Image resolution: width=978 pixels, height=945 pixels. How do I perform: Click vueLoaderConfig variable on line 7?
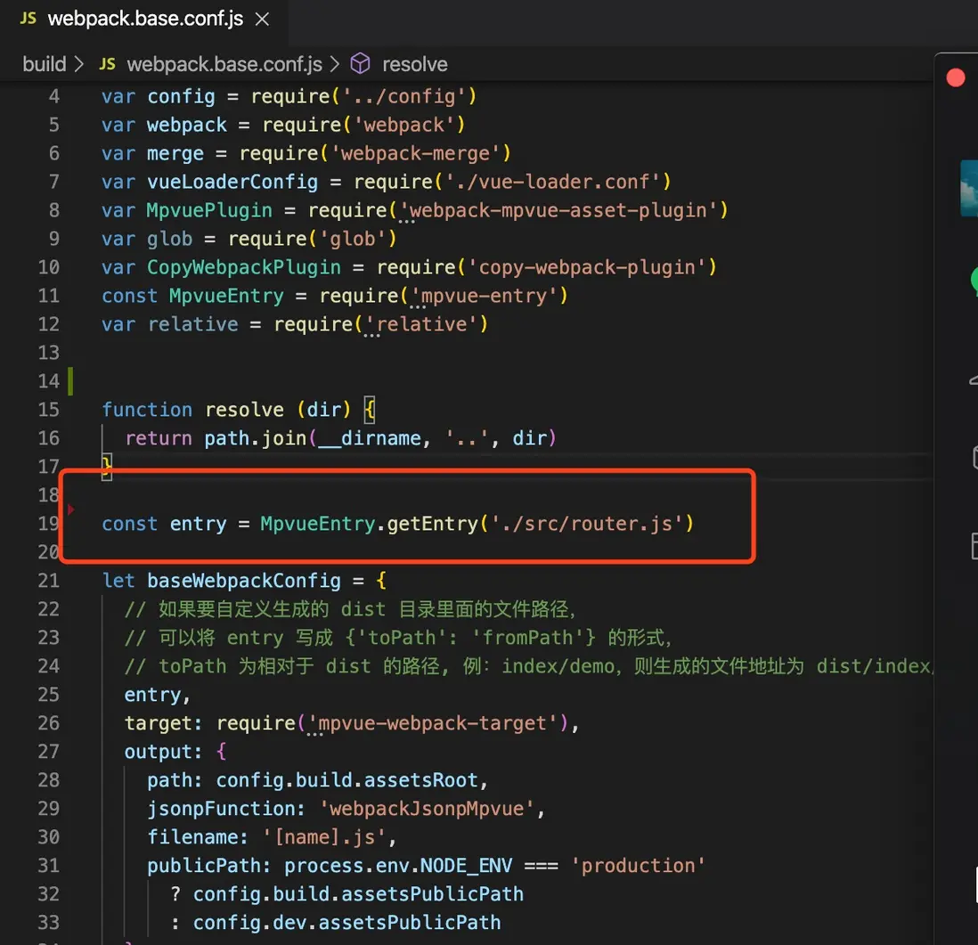[x=232, y=182]
